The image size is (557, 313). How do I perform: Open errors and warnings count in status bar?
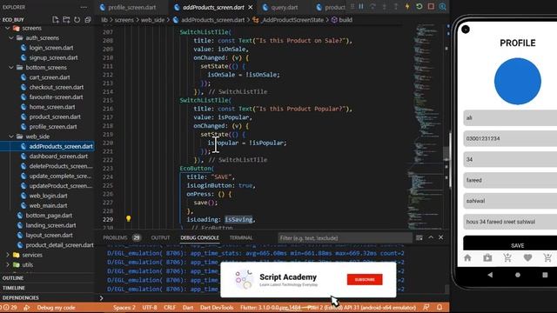[9, 308]
